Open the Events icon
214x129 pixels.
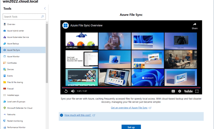click(x=5, y=76)
